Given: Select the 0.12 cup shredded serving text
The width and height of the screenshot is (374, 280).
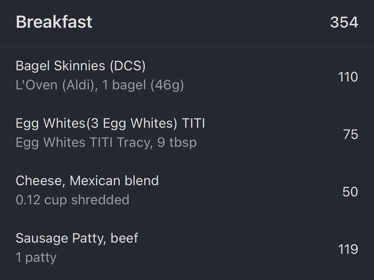Looking at the screenshot, I should (x=72, y=200).
